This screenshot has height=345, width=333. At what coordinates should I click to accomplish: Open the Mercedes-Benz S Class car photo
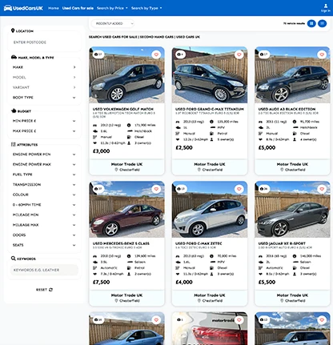click(x=126, y=210)
